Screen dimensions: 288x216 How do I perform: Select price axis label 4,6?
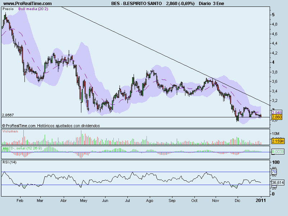click(x=275, y=34)
